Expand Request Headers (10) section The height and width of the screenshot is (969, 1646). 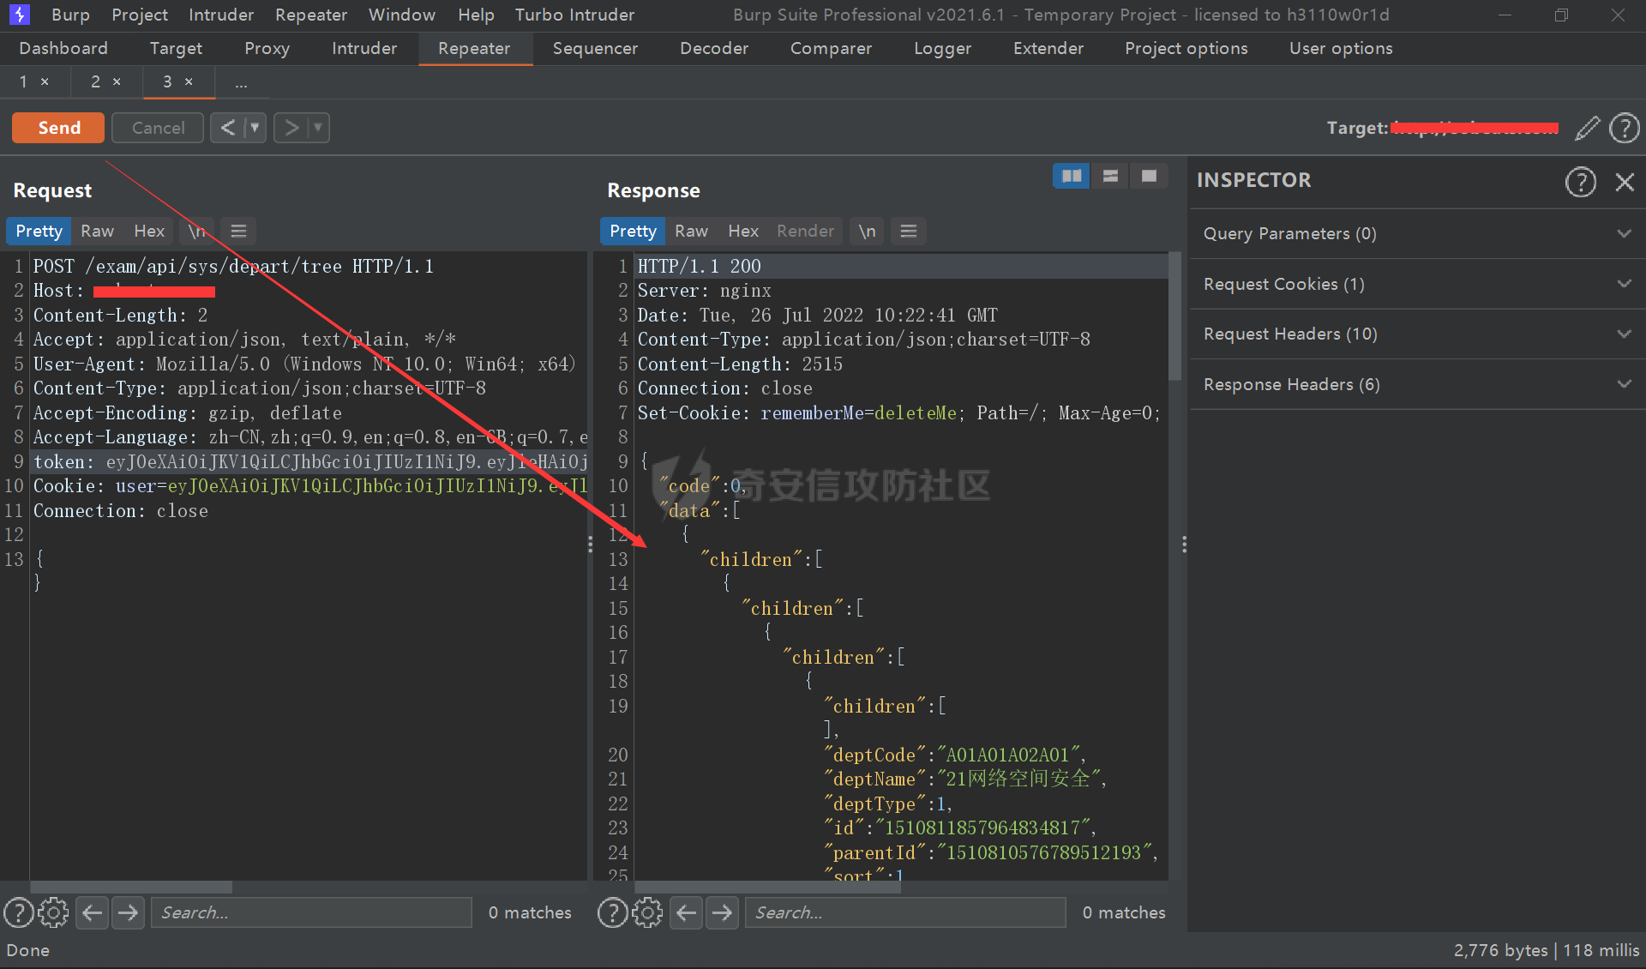click(1418, 334)
